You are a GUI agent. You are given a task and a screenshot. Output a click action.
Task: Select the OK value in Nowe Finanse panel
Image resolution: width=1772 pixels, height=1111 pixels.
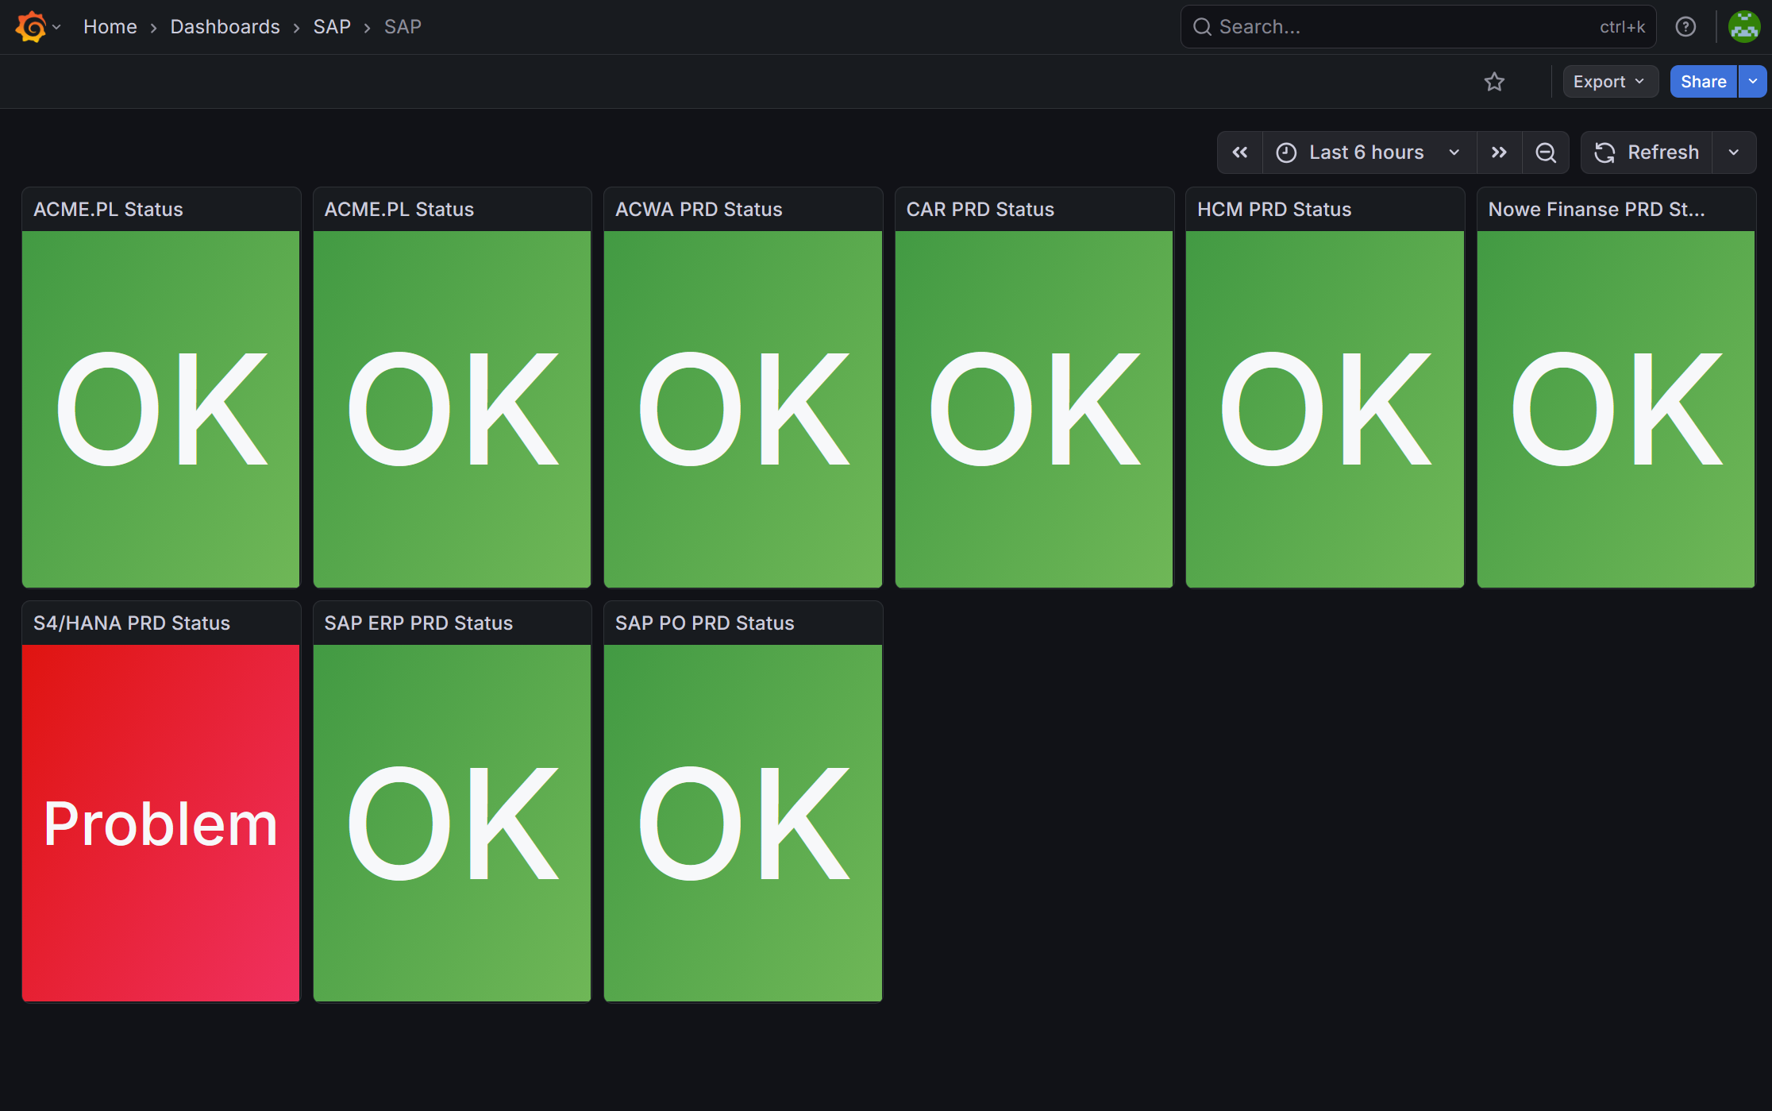tap(1616, 409)
